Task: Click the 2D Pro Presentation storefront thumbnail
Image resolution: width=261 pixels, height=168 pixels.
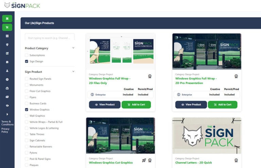Action: tap(207, 51)
